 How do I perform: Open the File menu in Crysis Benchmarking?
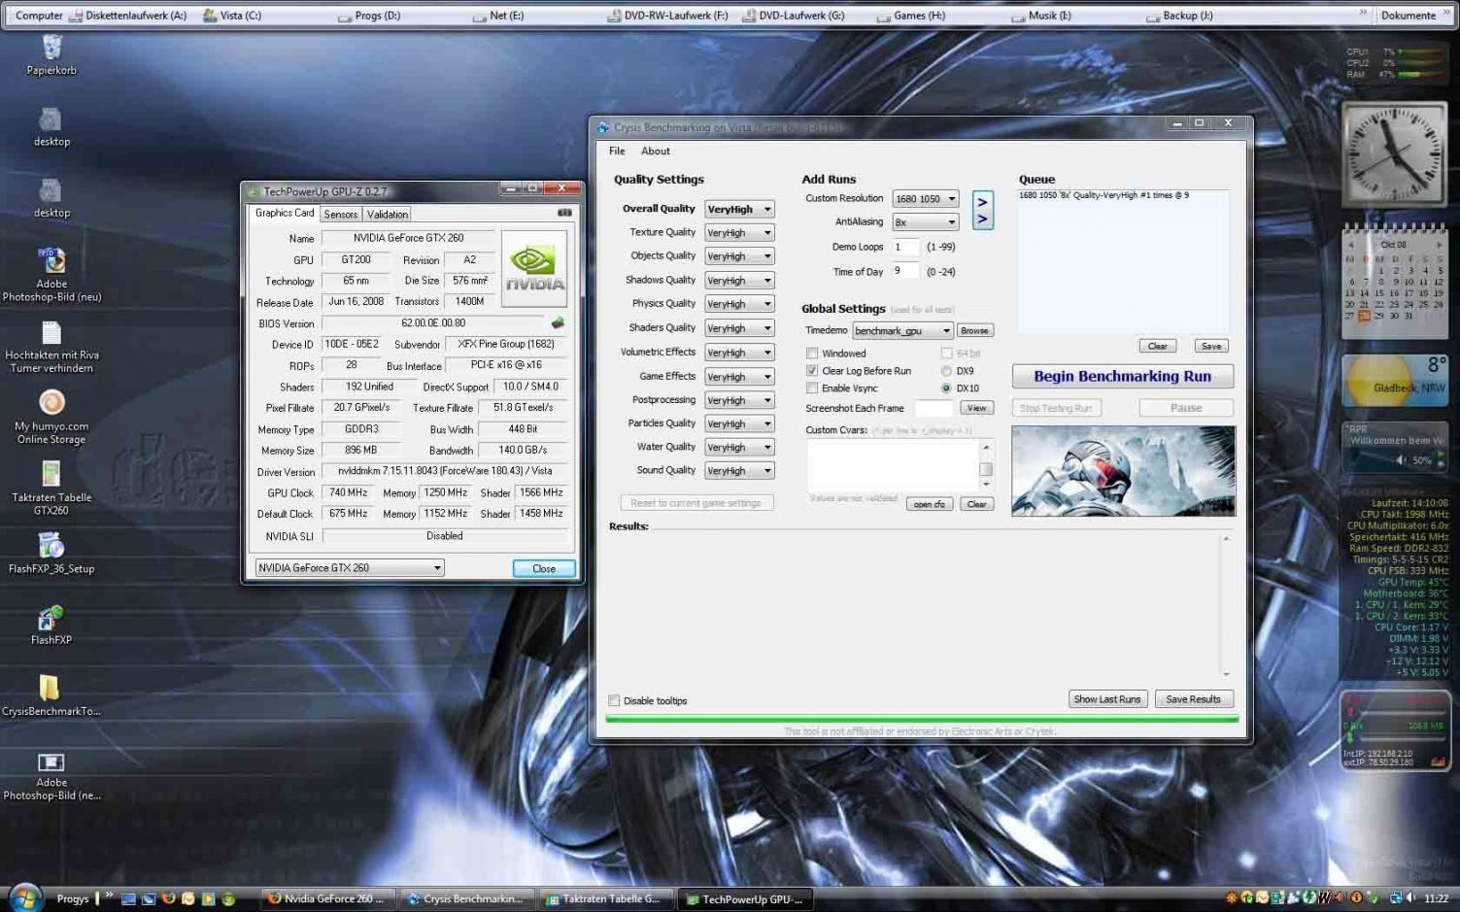click(x=617, y=151)
